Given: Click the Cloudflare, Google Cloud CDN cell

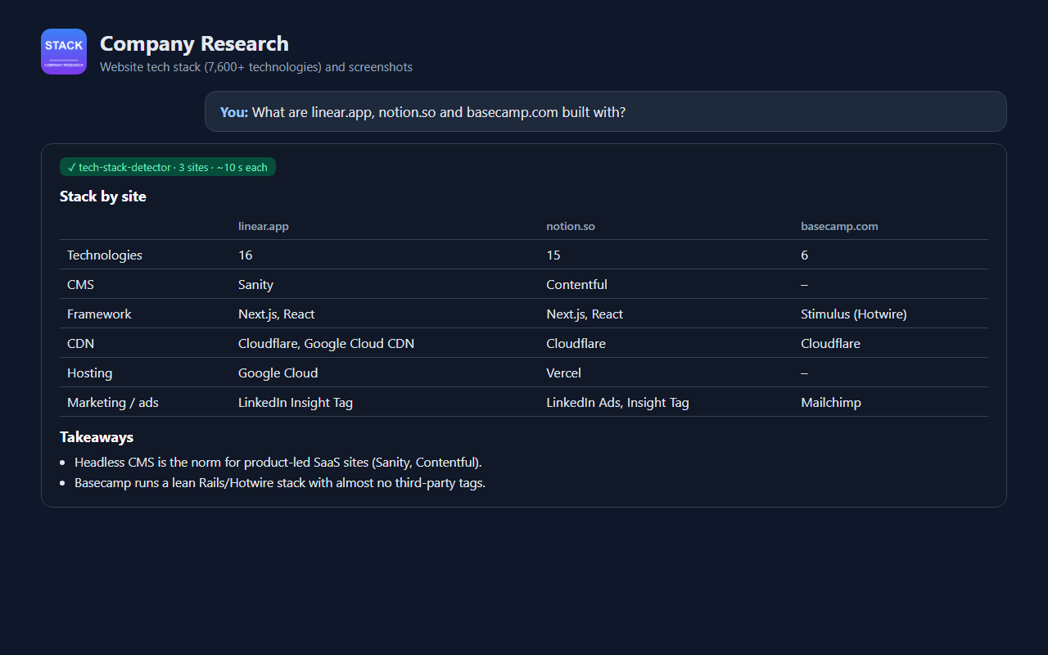Looking at the screenshot, I should pyautogui.click(x=326, y=343).
